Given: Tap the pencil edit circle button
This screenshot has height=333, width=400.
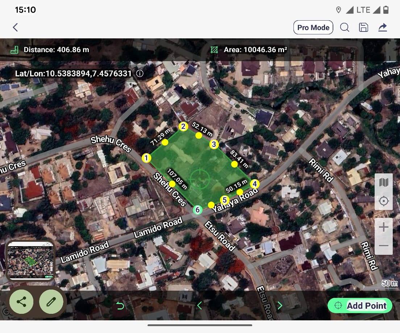Looking at the screenshot, I should [x=51, y=302].
